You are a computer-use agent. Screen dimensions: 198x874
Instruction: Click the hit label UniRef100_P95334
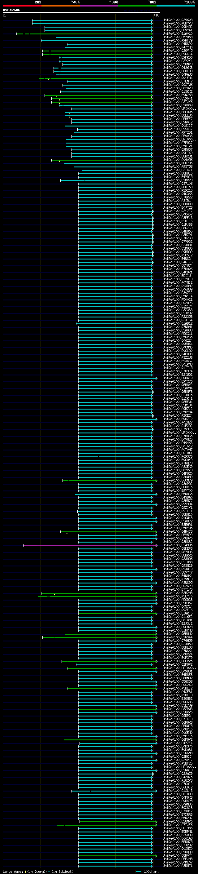178,504
